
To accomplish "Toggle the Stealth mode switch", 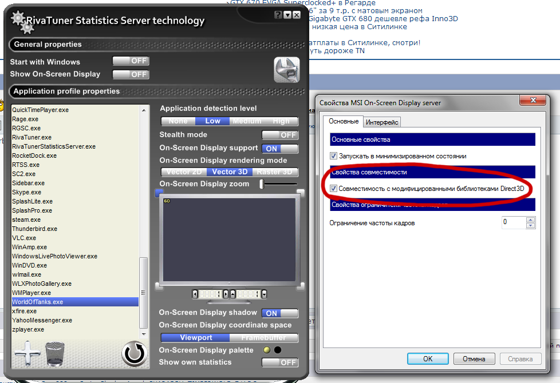I will coord(280,135).
